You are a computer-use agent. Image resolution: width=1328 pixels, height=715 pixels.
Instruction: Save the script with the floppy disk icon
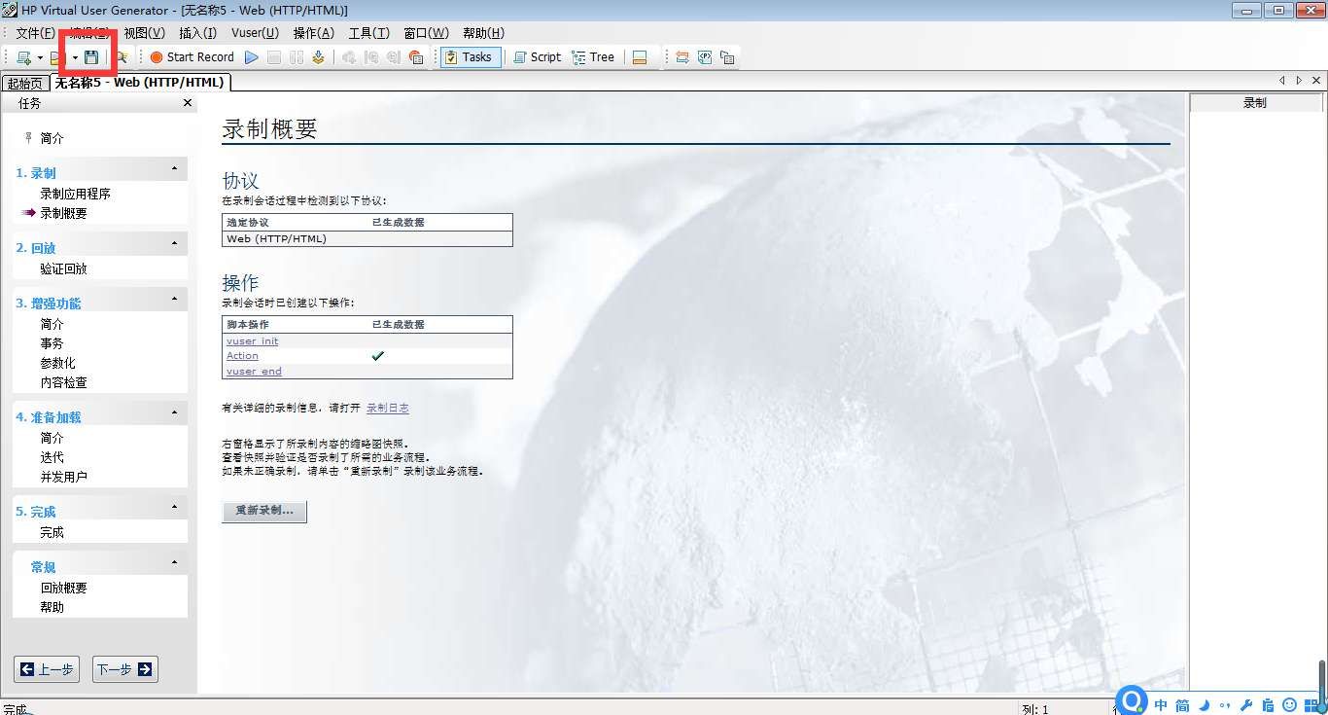point(91,57)
